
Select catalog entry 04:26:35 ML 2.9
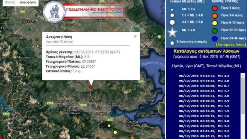(x=204, y=101)
